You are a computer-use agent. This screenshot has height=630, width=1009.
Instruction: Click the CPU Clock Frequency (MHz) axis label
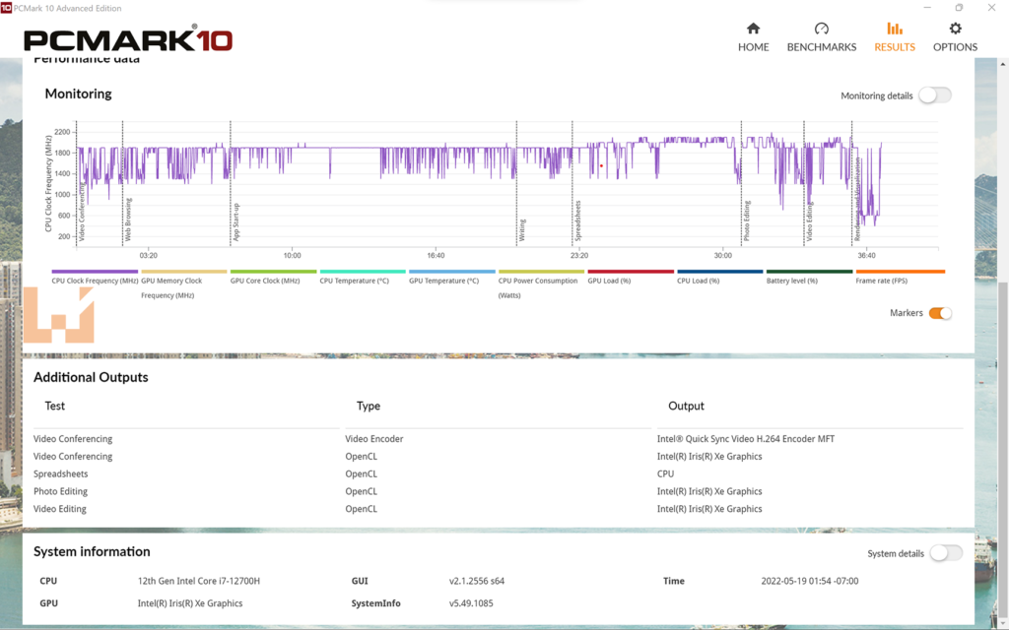click(x=48, y=183)
